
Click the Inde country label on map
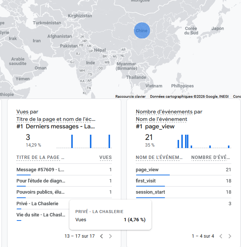91,63
